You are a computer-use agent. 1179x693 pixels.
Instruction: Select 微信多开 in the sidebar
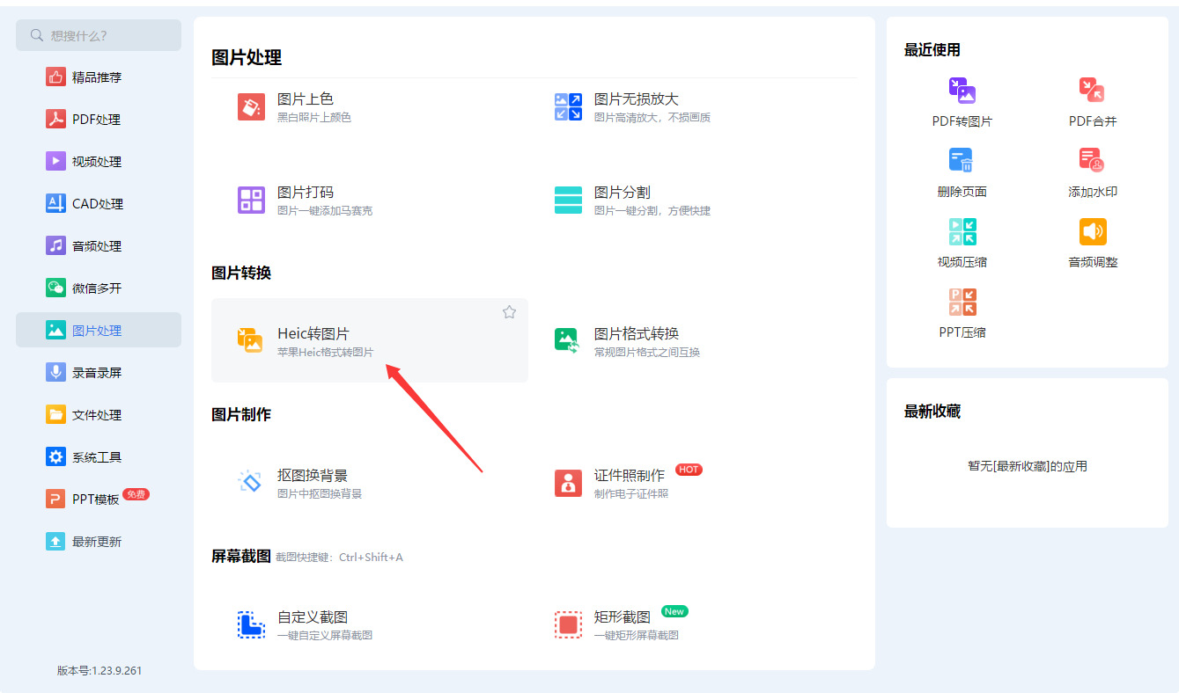coord(99,288)
